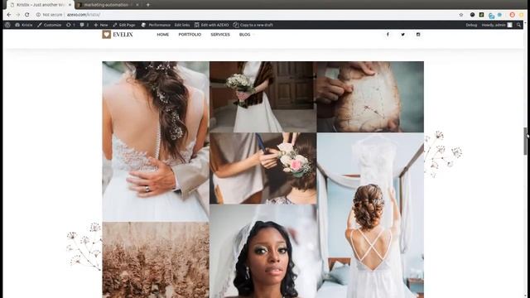Open the Performance menu in admin bar
Image resolution: width=530 pixels, height=298 pixels.
(x=156, y=25)
